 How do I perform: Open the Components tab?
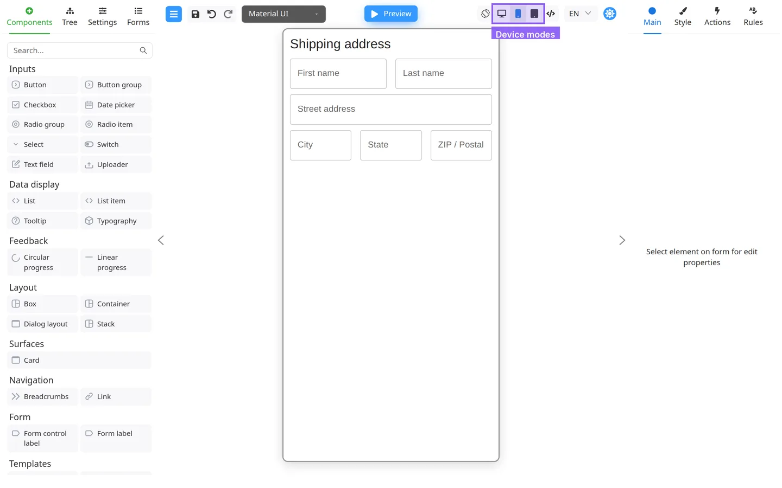click(29, 17)
